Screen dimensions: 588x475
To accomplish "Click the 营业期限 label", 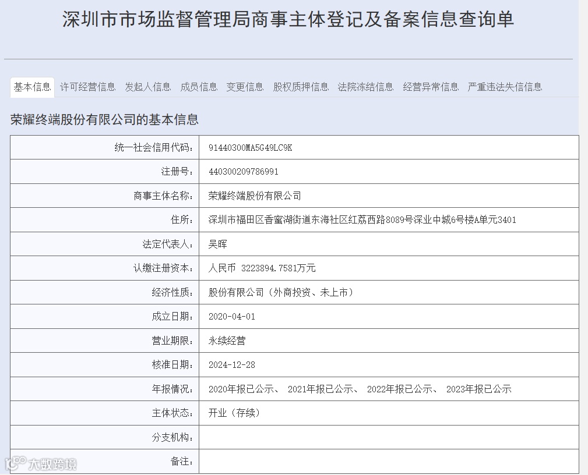I will tap(172, 341).
